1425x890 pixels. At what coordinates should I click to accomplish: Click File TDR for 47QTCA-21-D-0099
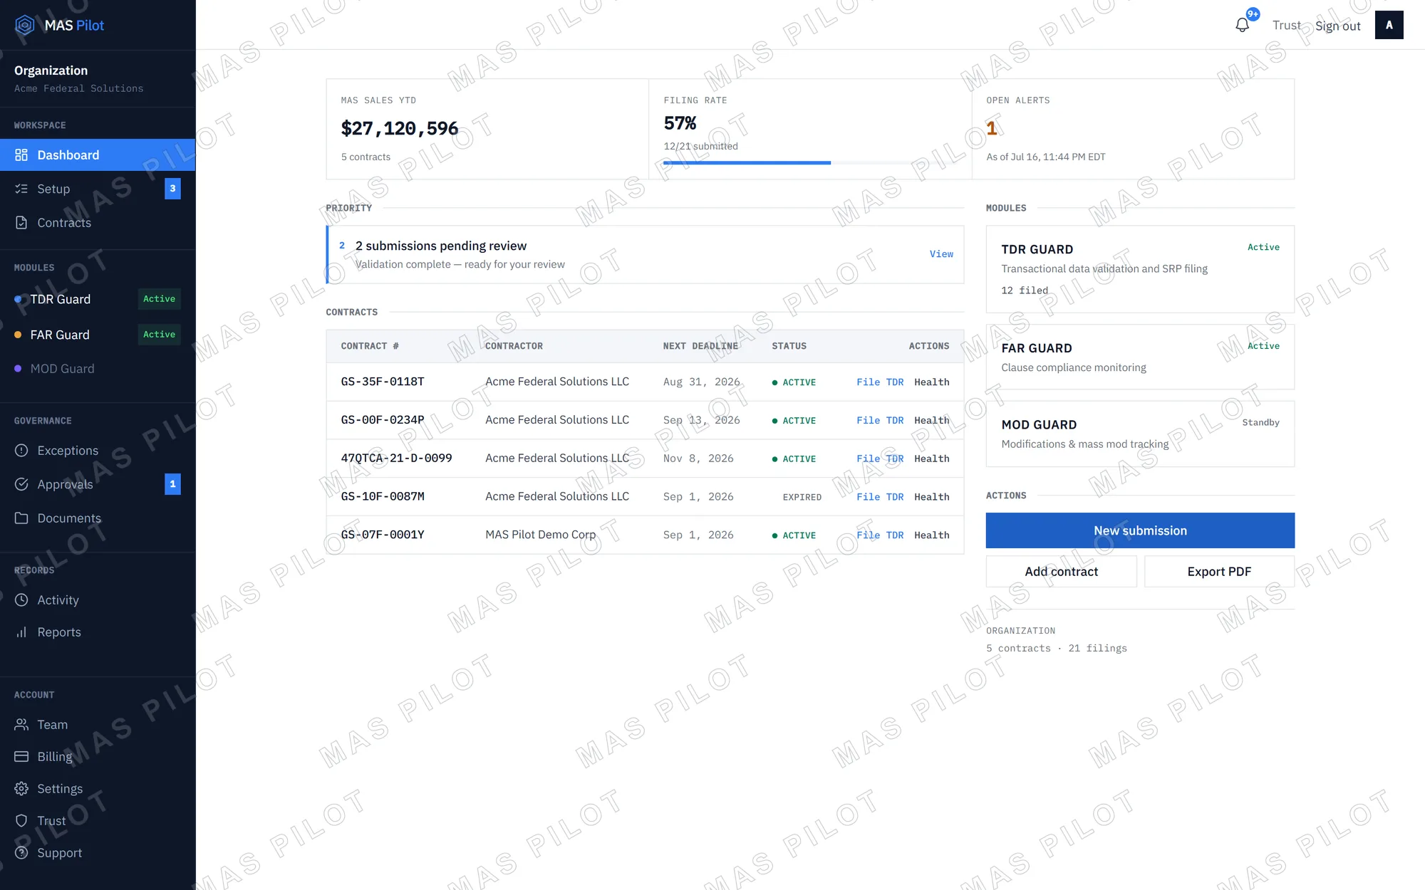pos(880,459)
